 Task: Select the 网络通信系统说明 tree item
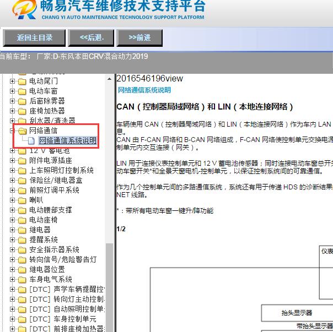68,140
